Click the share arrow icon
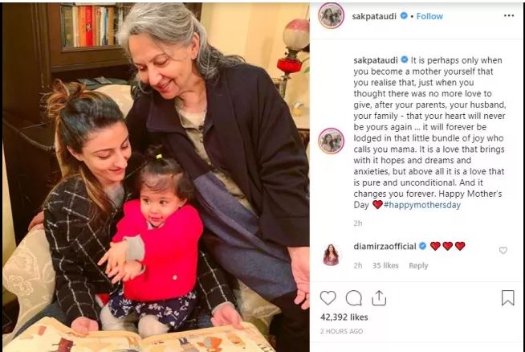The width and height of the screenshot is (525, 352). point(379,297)
